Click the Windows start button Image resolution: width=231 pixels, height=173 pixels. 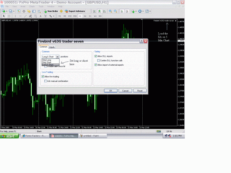tap(9, 136)
